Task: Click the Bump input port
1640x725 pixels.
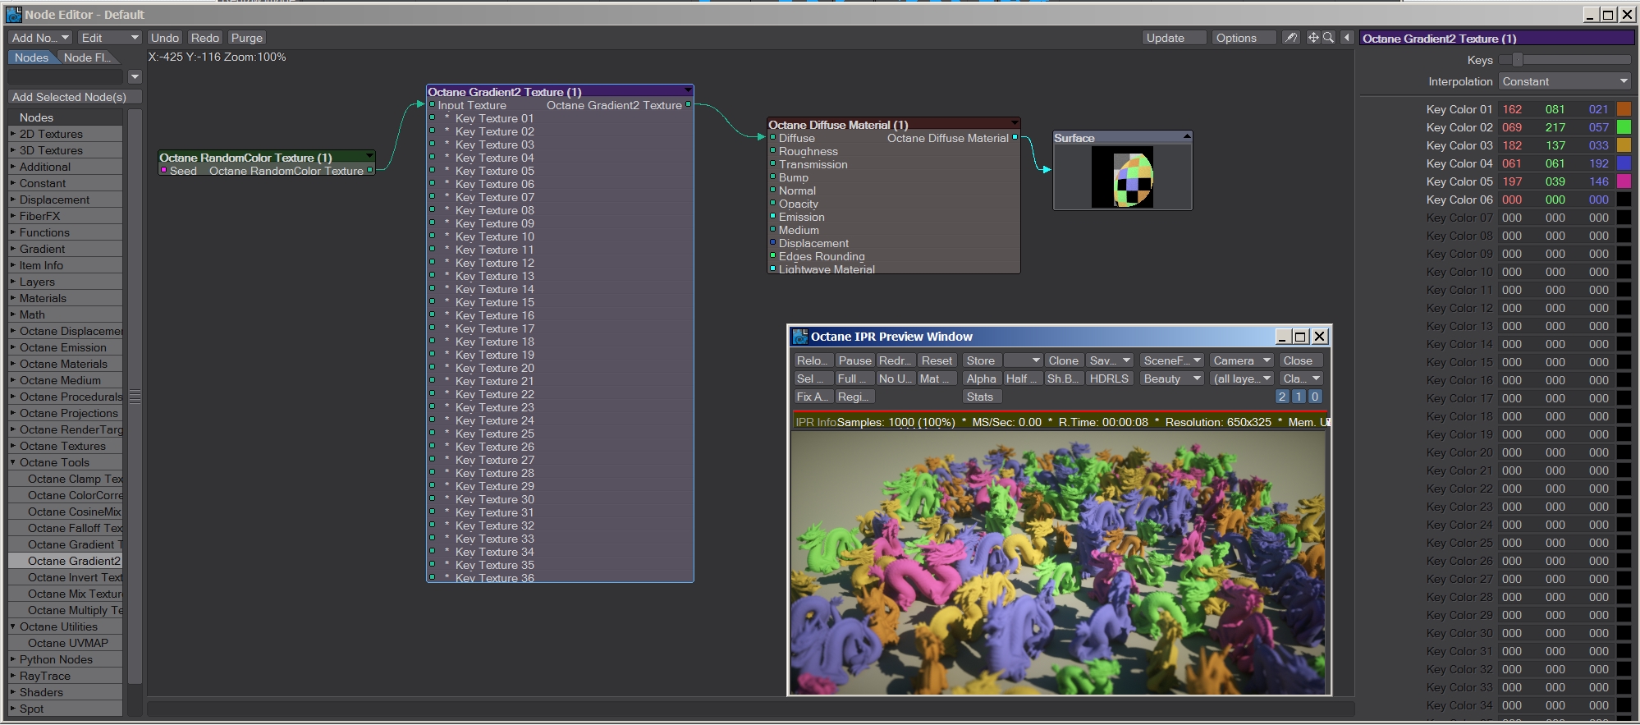Action: tap(772, 177)
